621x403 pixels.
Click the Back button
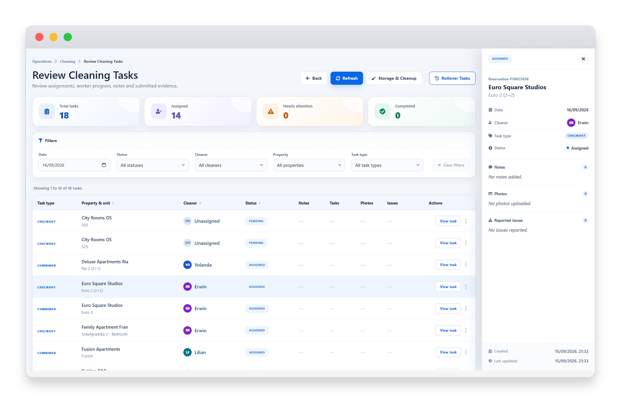tap(314, 78)
